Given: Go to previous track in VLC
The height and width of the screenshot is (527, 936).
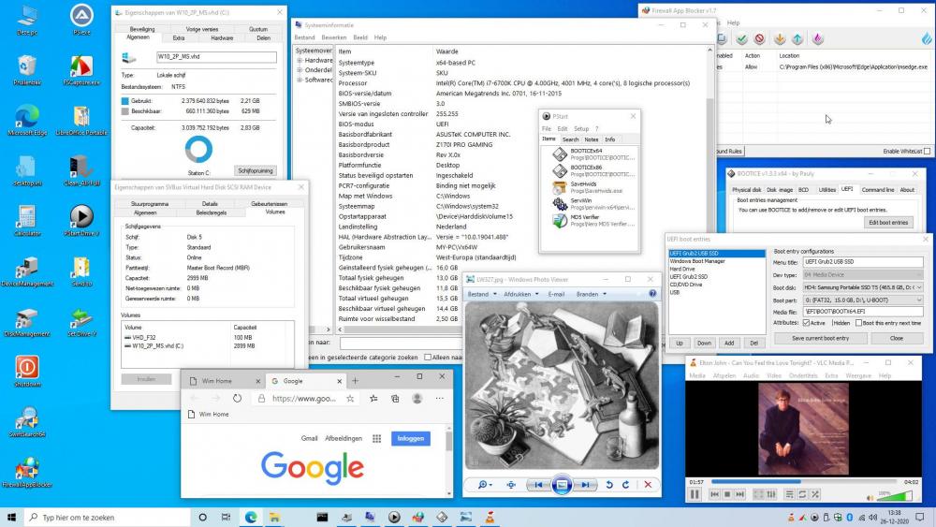Looking at the screenshot, I should [x=714, y=494].
